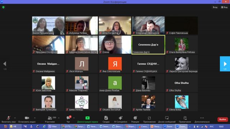Expand the chevron beside Participants count

coord(59,118)
